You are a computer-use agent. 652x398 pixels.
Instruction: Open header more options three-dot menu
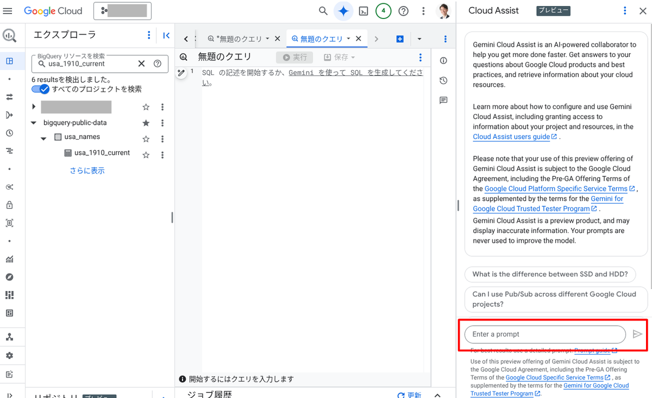[x=423, y=11]
